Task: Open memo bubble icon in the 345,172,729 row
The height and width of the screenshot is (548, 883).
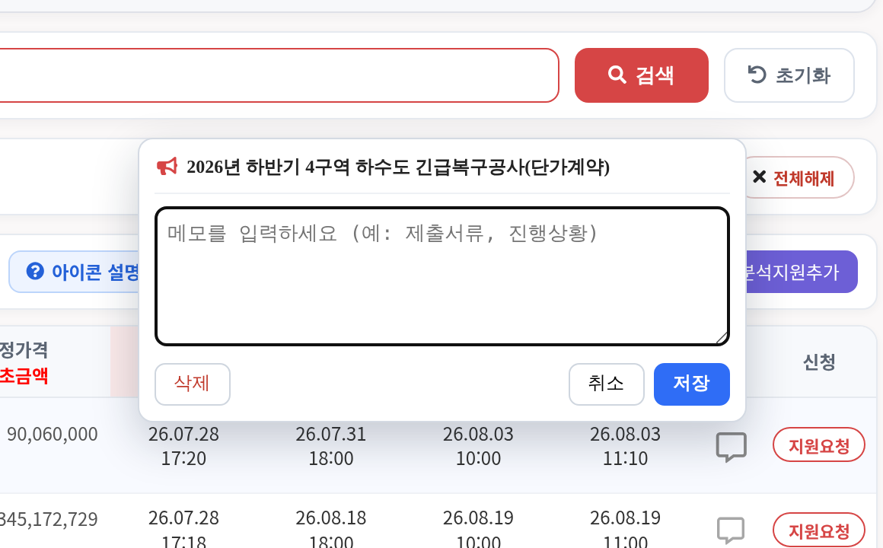Action: (x=731, y=530)
